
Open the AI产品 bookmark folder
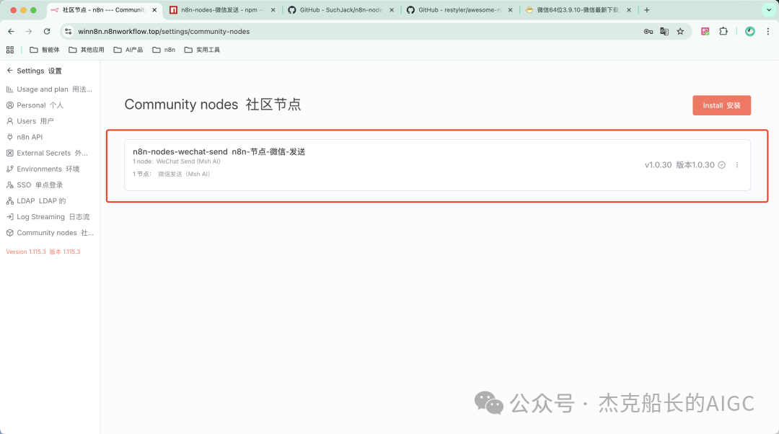(x=128, y=50)
